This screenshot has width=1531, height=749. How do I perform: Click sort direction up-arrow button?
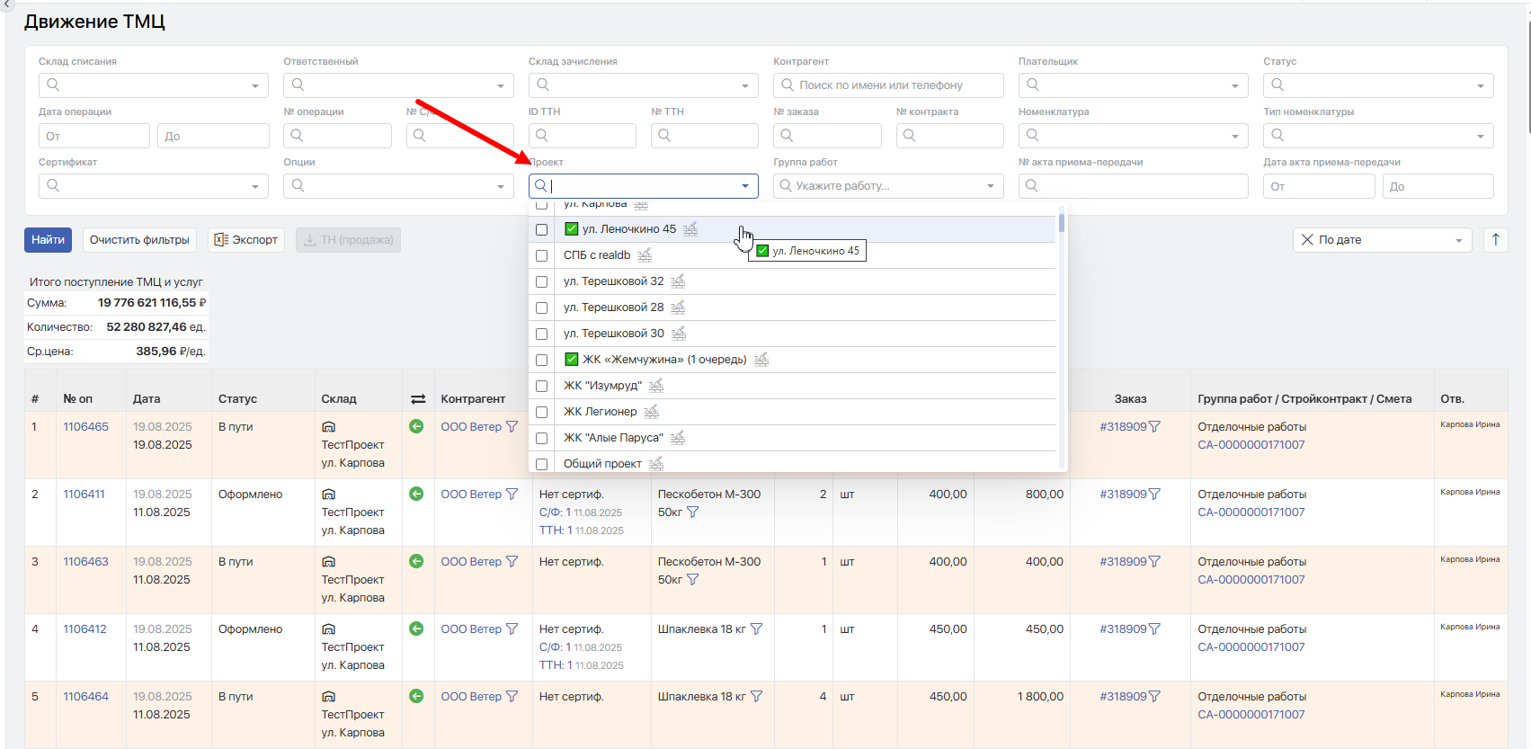(x=1495, y=240)
